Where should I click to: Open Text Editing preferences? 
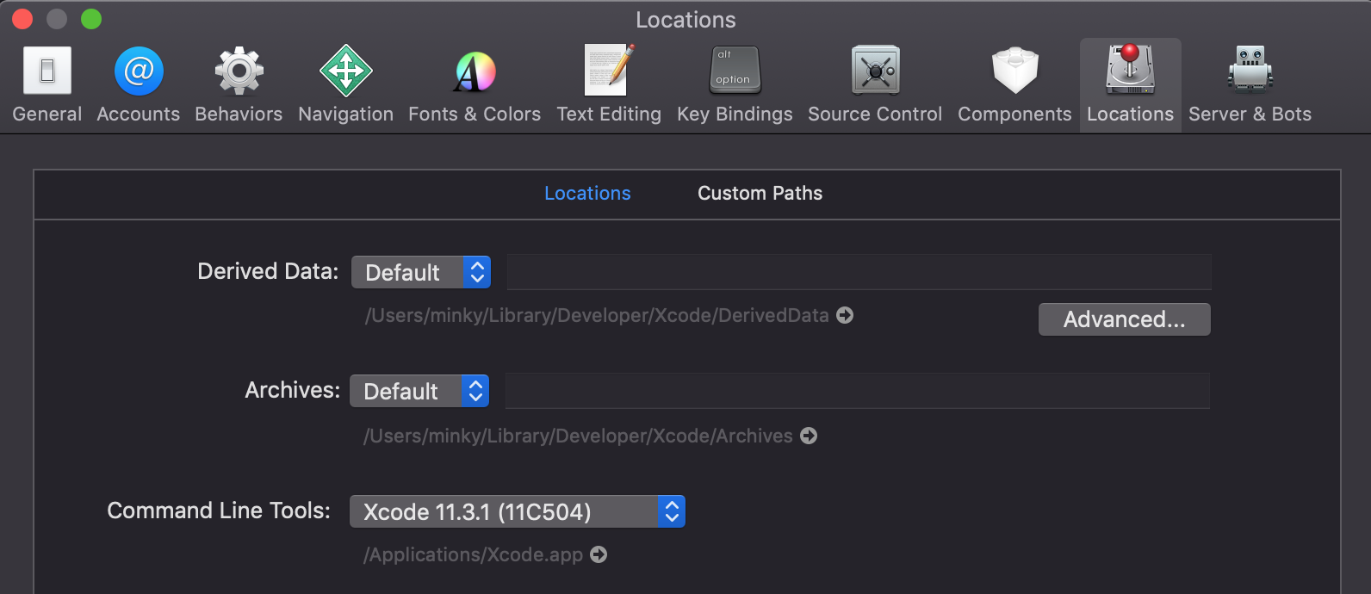[609, 84]
